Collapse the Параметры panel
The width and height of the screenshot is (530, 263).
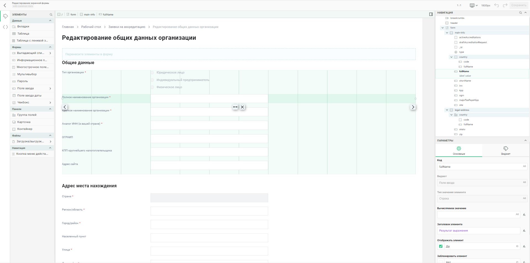click(x=525, y=141)
